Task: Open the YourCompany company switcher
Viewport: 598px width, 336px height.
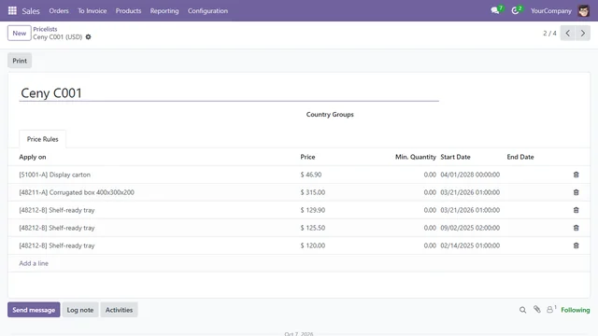Action: [551, 10]
